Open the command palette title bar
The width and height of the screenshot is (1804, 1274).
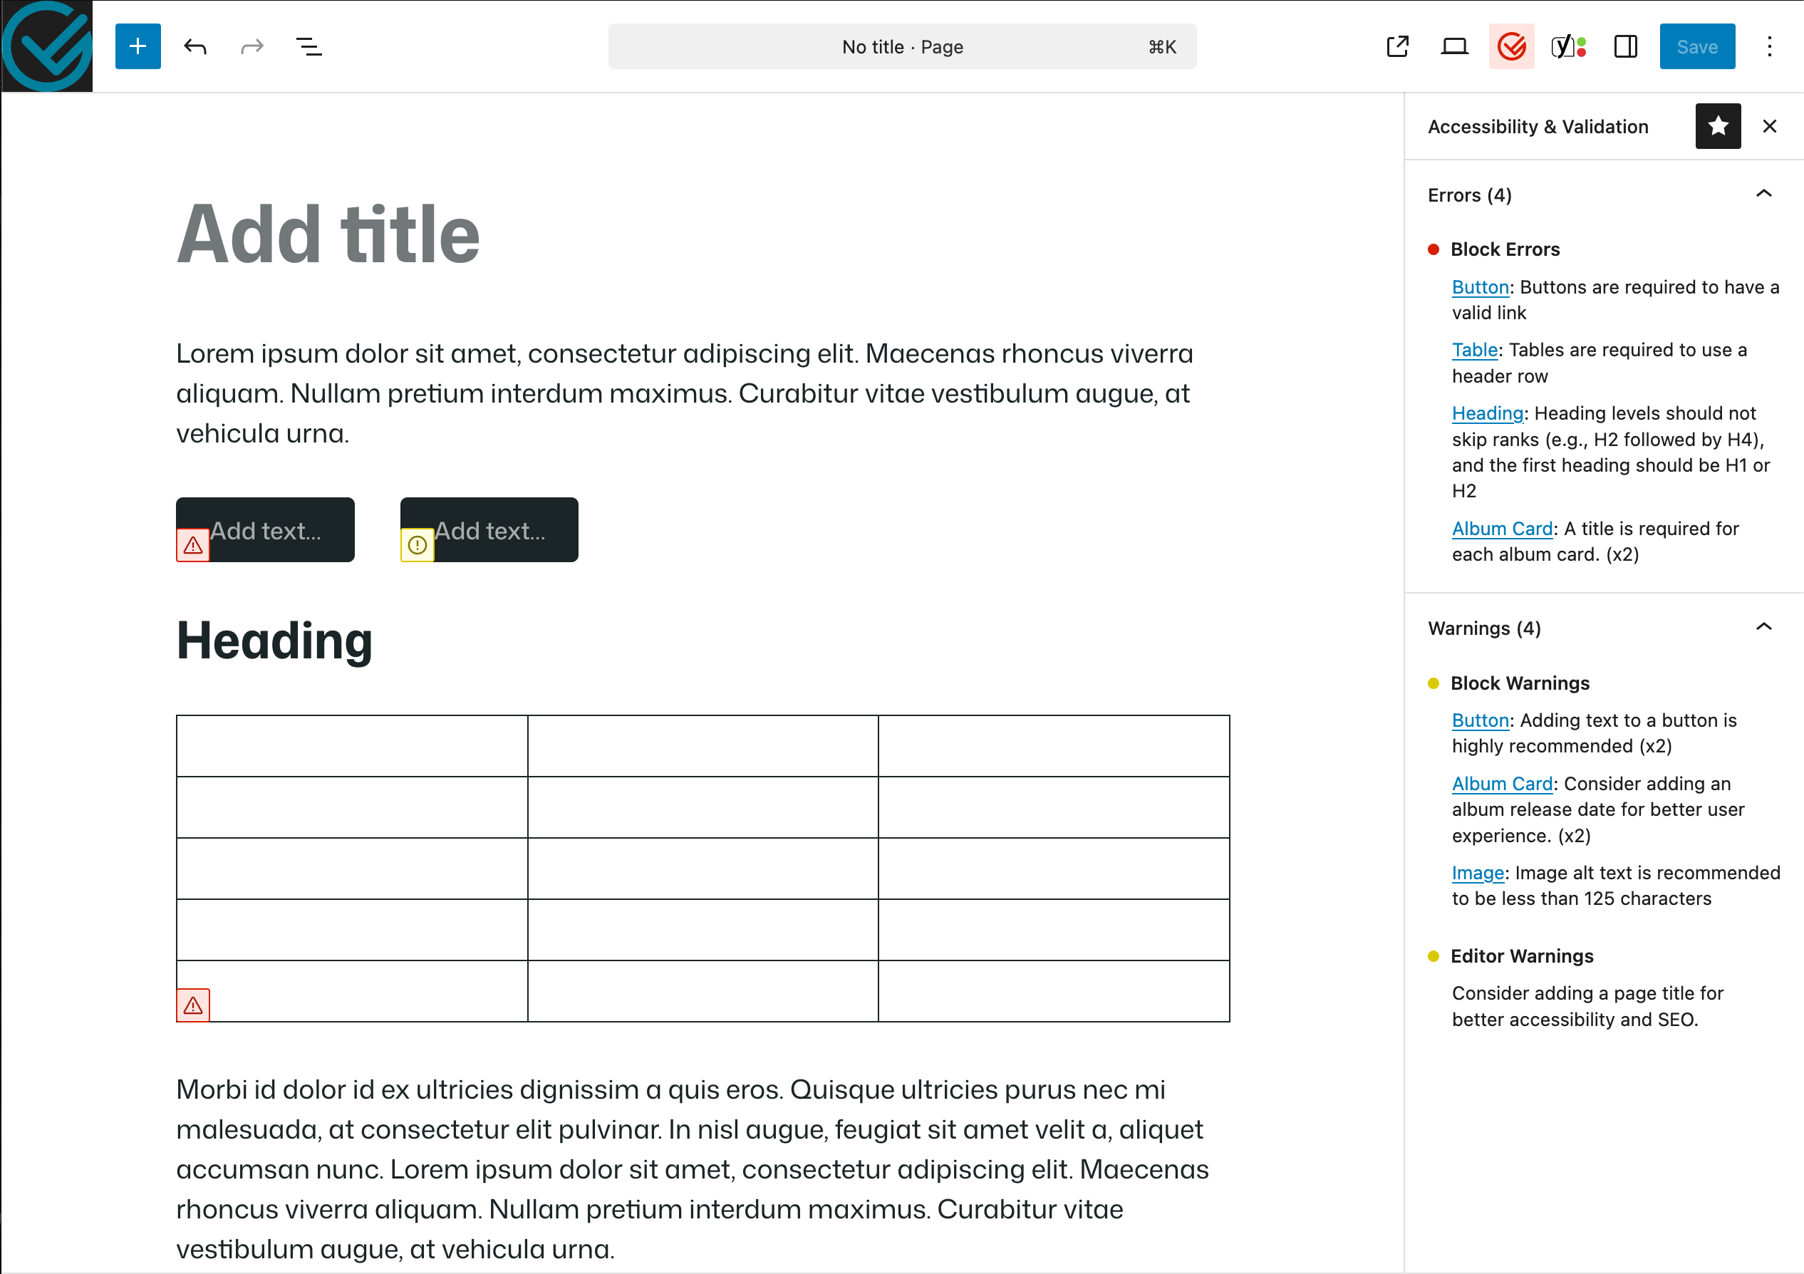tap(902, 46)
